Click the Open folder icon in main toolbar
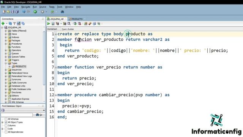The width and height of the screenshot is (243, 137). [8, 12]
